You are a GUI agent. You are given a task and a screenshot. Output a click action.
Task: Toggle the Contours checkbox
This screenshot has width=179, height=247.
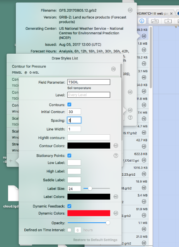[69, 105]
